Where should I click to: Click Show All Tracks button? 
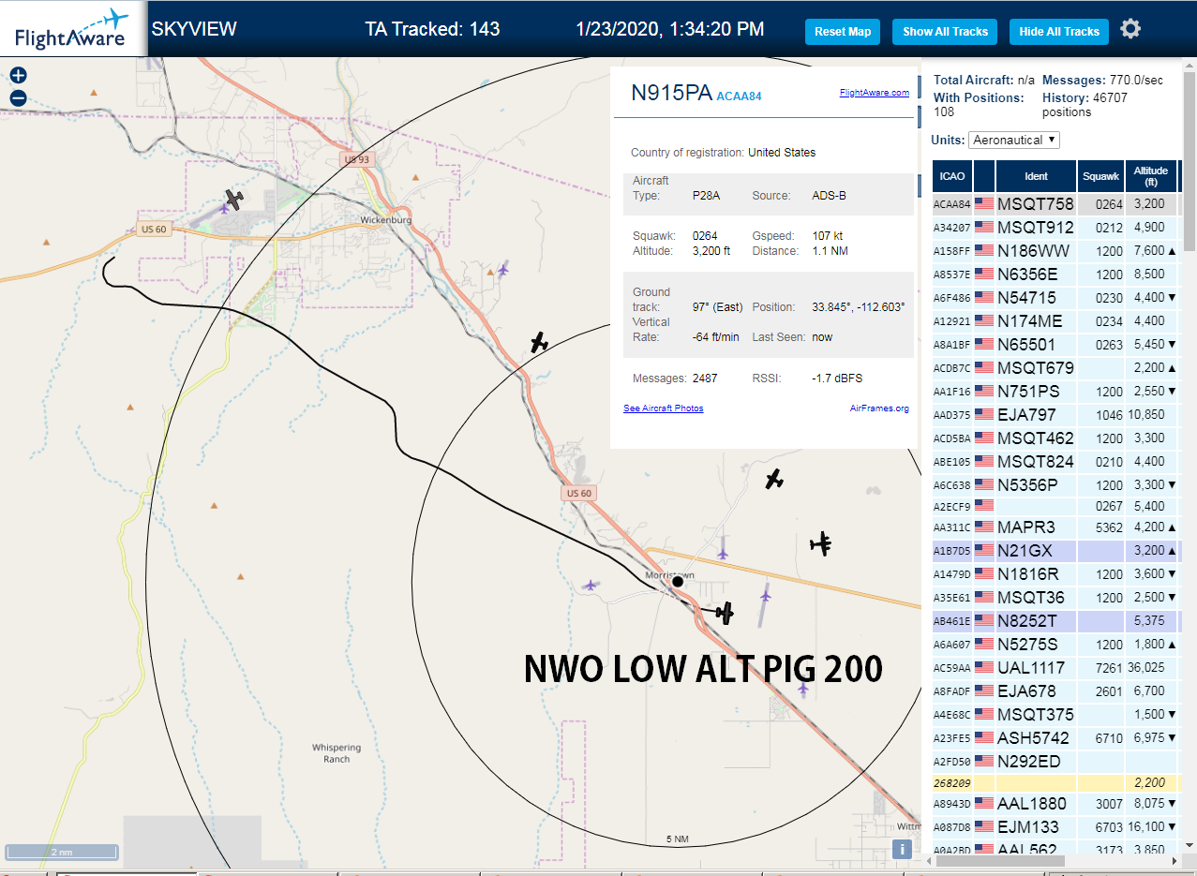[945, 32]
